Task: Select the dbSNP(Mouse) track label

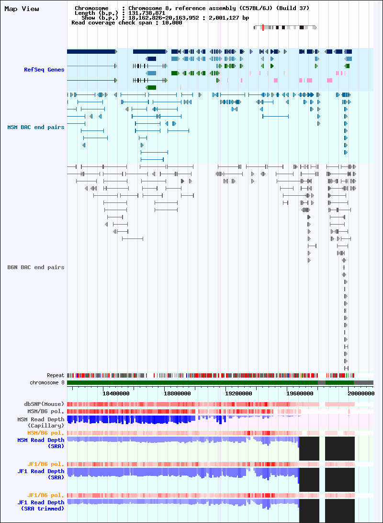Action: point(44,404)
